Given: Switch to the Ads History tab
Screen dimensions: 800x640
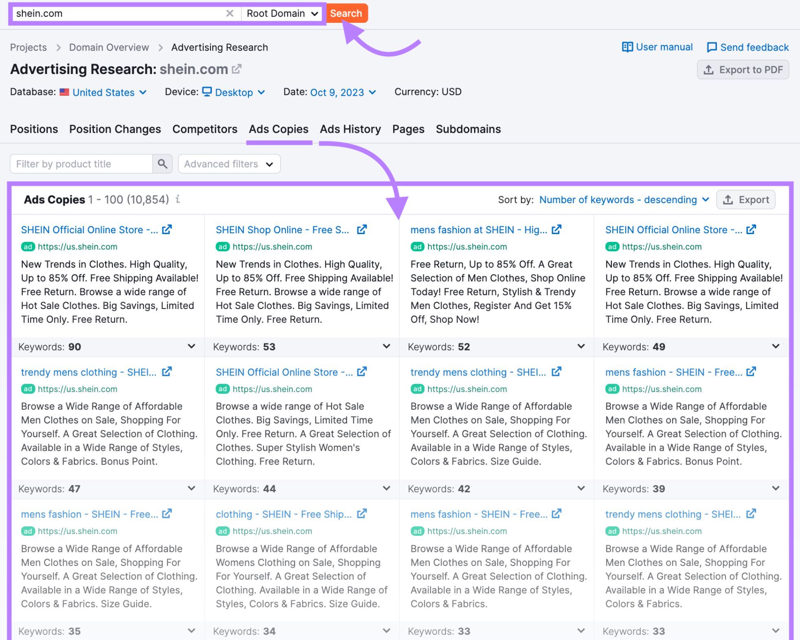Looking at the screenshot, I should (x=350, y=129).
